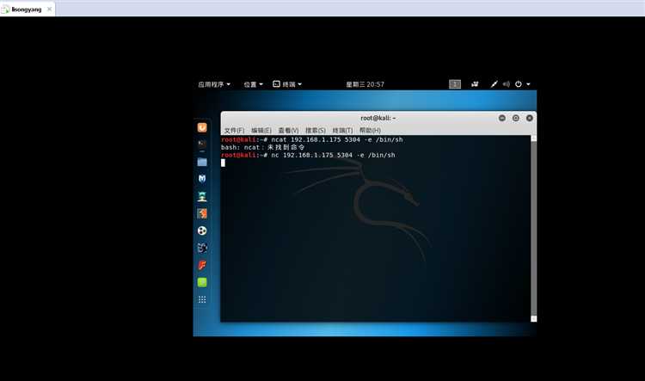
Task: Launch Maltego from the dock
Action: click(x=202, y=230)
